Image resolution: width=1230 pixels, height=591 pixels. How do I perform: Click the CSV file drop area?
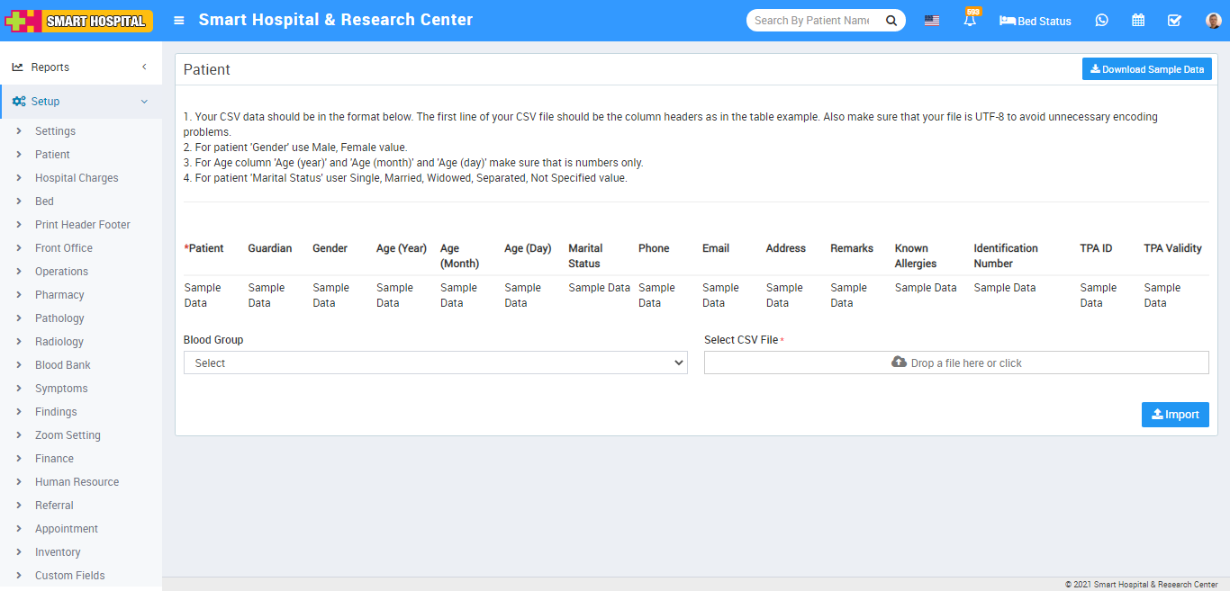pos(956,363)
